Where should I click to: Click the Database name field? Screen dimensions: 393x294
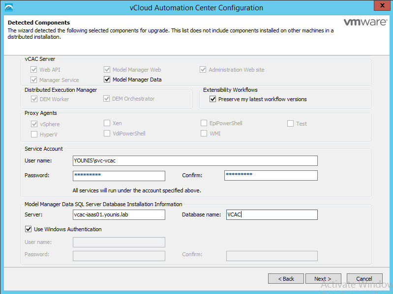[271, 215]
